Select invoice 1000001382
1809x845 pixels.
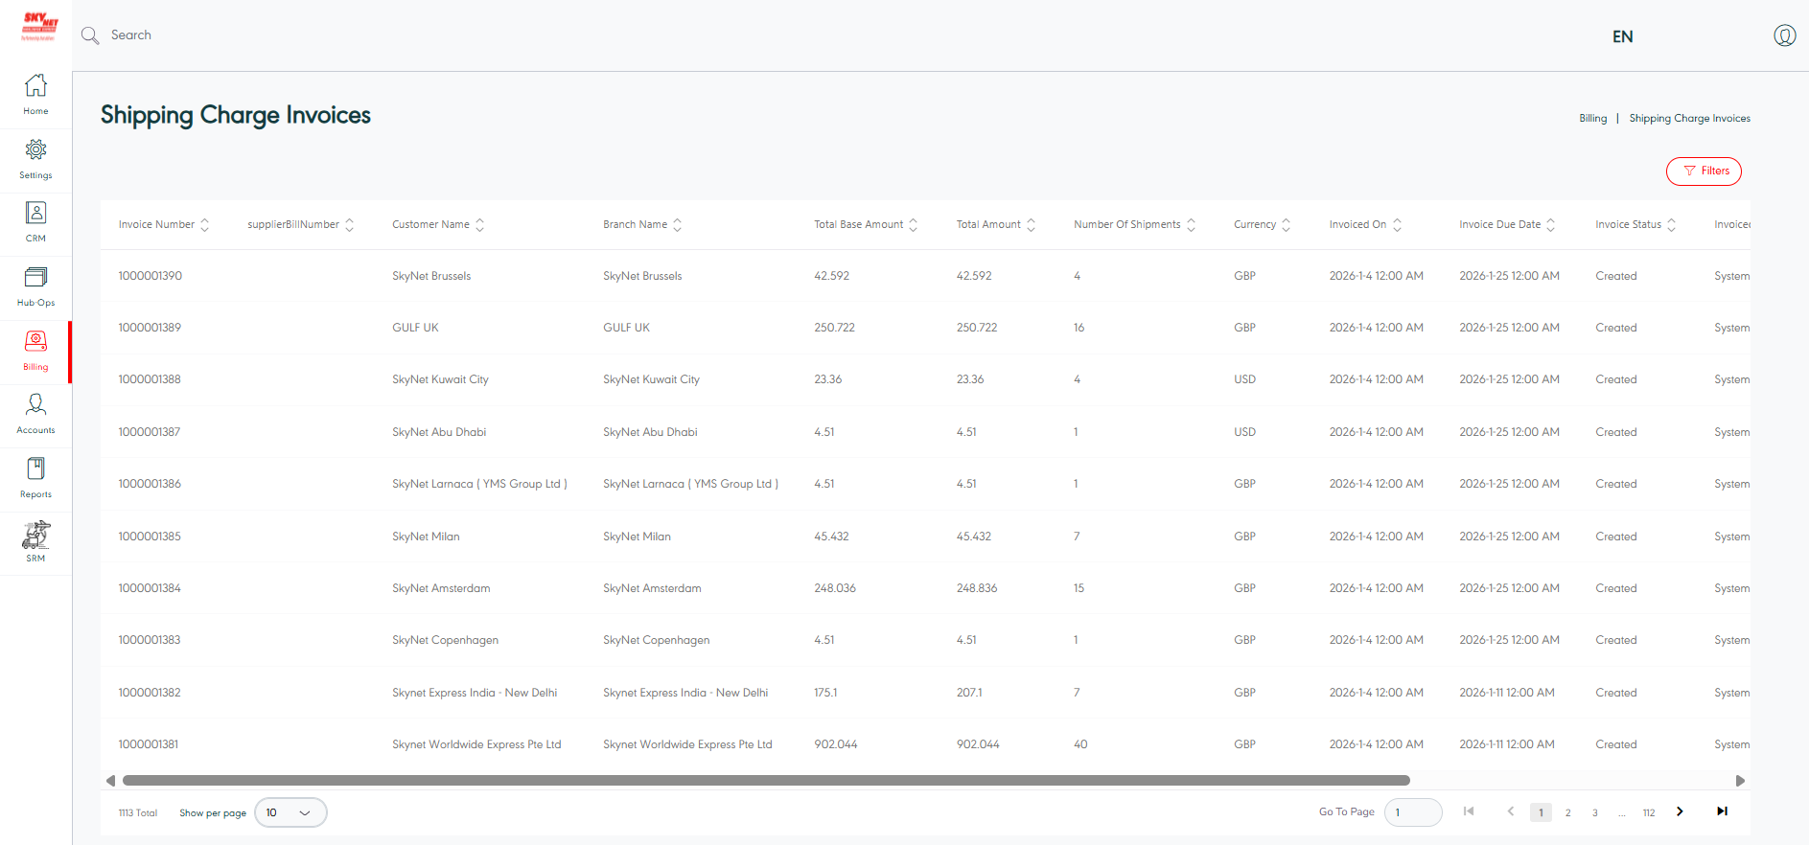pyautogui.click(x=150, y=693)
